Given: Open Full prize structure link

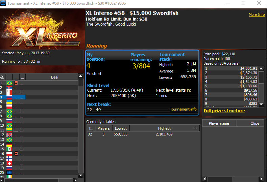Looking at the screenshot, I should (224, 111).
